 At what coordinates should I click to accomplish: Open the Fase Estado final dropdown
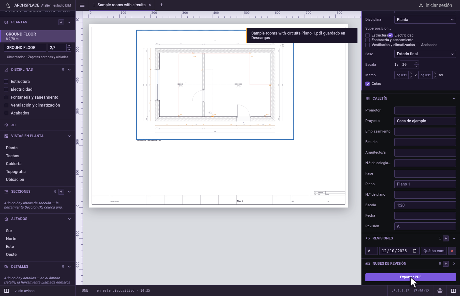click(x=425, y=54)
